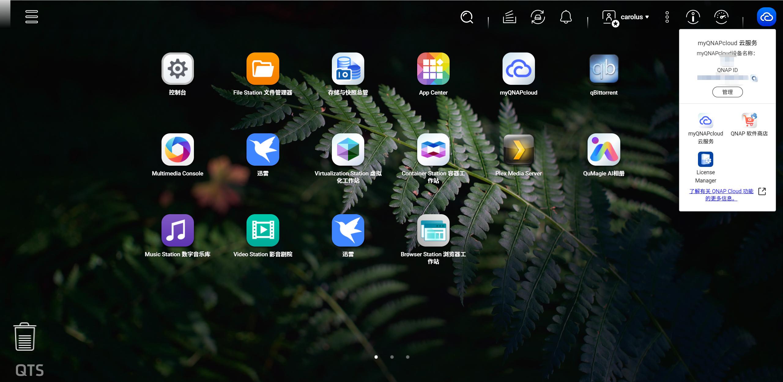Open Container Station app icon

(433, 150)
